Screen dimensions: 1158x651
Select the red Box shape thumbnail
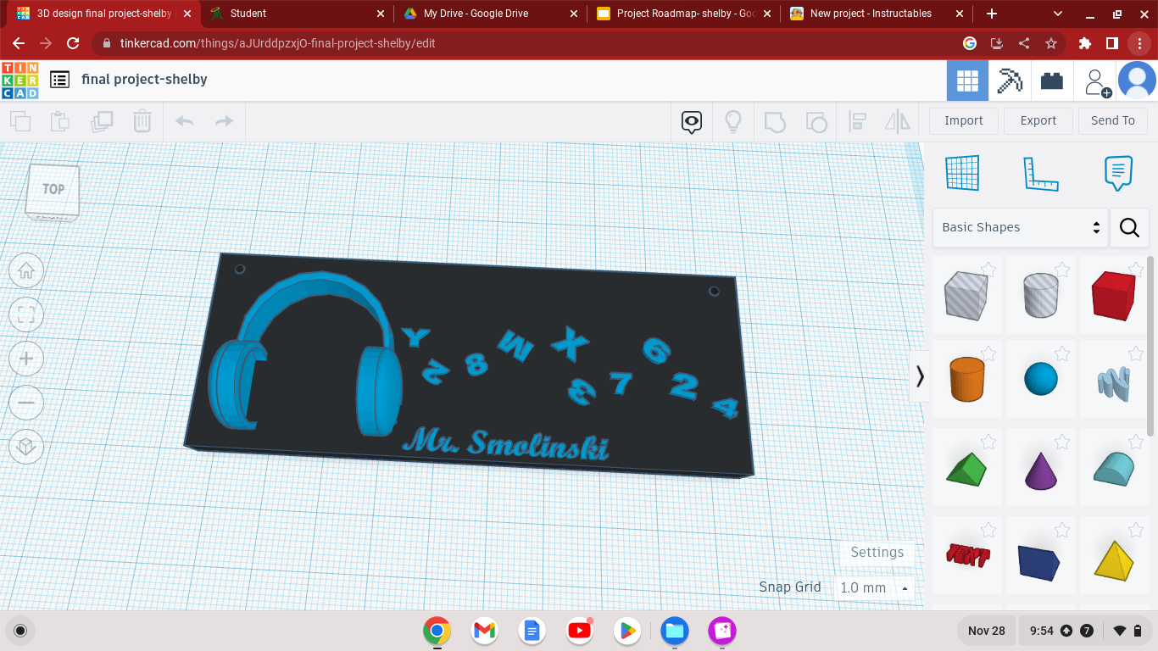tap(1114, 295)
